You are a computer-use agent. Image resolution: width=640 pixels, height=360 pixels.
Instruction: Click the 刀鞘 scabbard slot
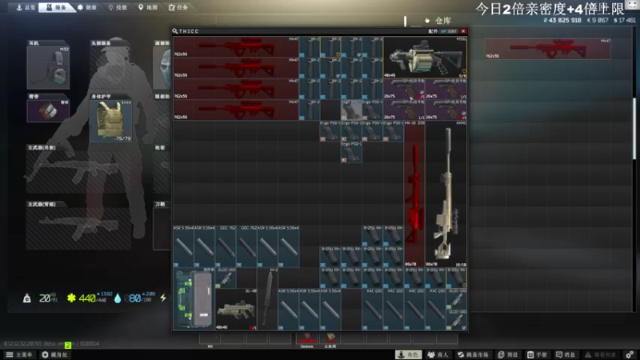pos(162,228)
